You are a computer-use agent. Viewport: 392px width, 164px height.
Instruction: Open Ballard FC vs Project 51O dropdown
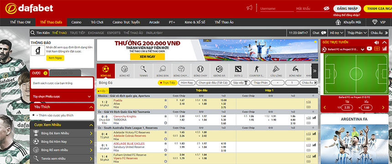click(x=343, y=49)
